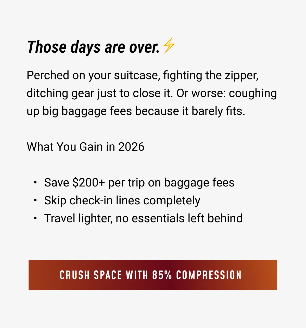306x328 pixels.
Task: Click the 'Perched on your suitcase' paragraph line
Action: point(142,76)
